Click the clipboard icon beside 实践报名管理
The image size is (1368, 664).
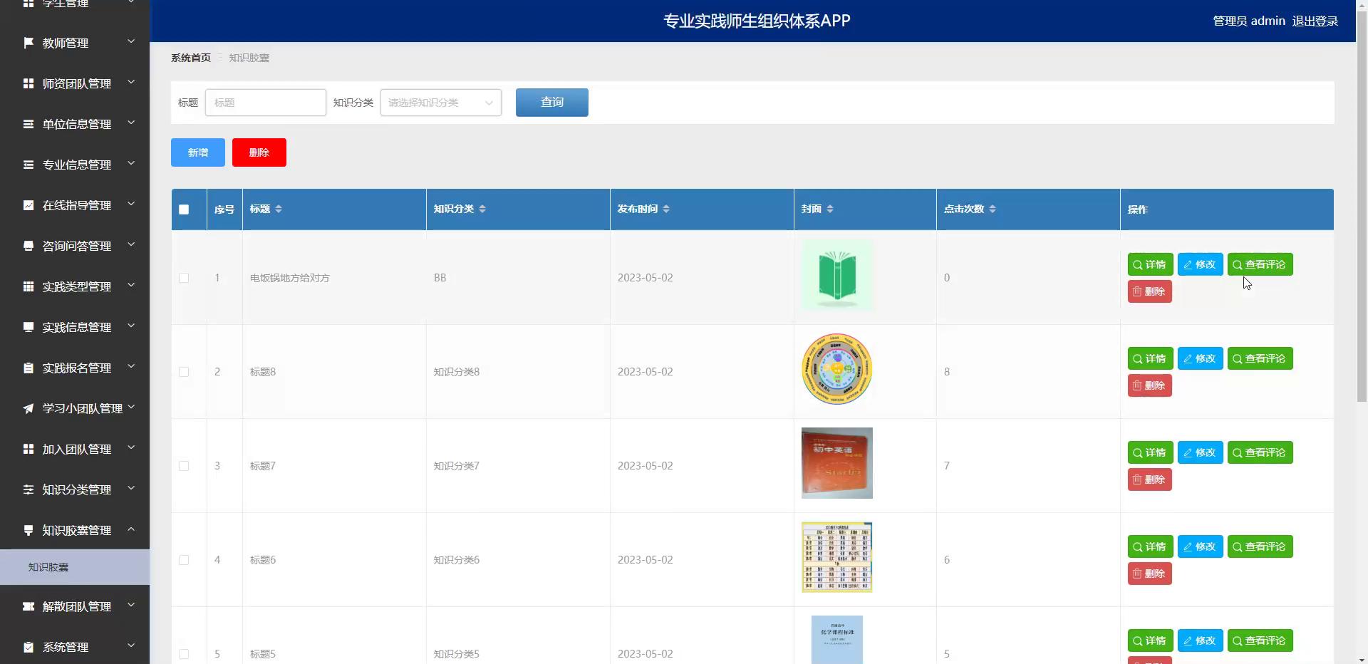click(28, 368)
